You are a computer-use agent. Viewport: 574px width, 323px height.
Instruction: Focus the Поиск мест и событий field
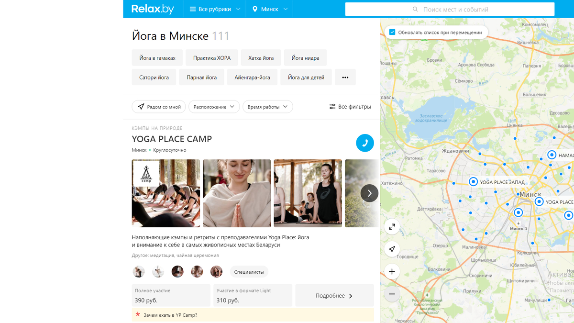click(450, 9)
